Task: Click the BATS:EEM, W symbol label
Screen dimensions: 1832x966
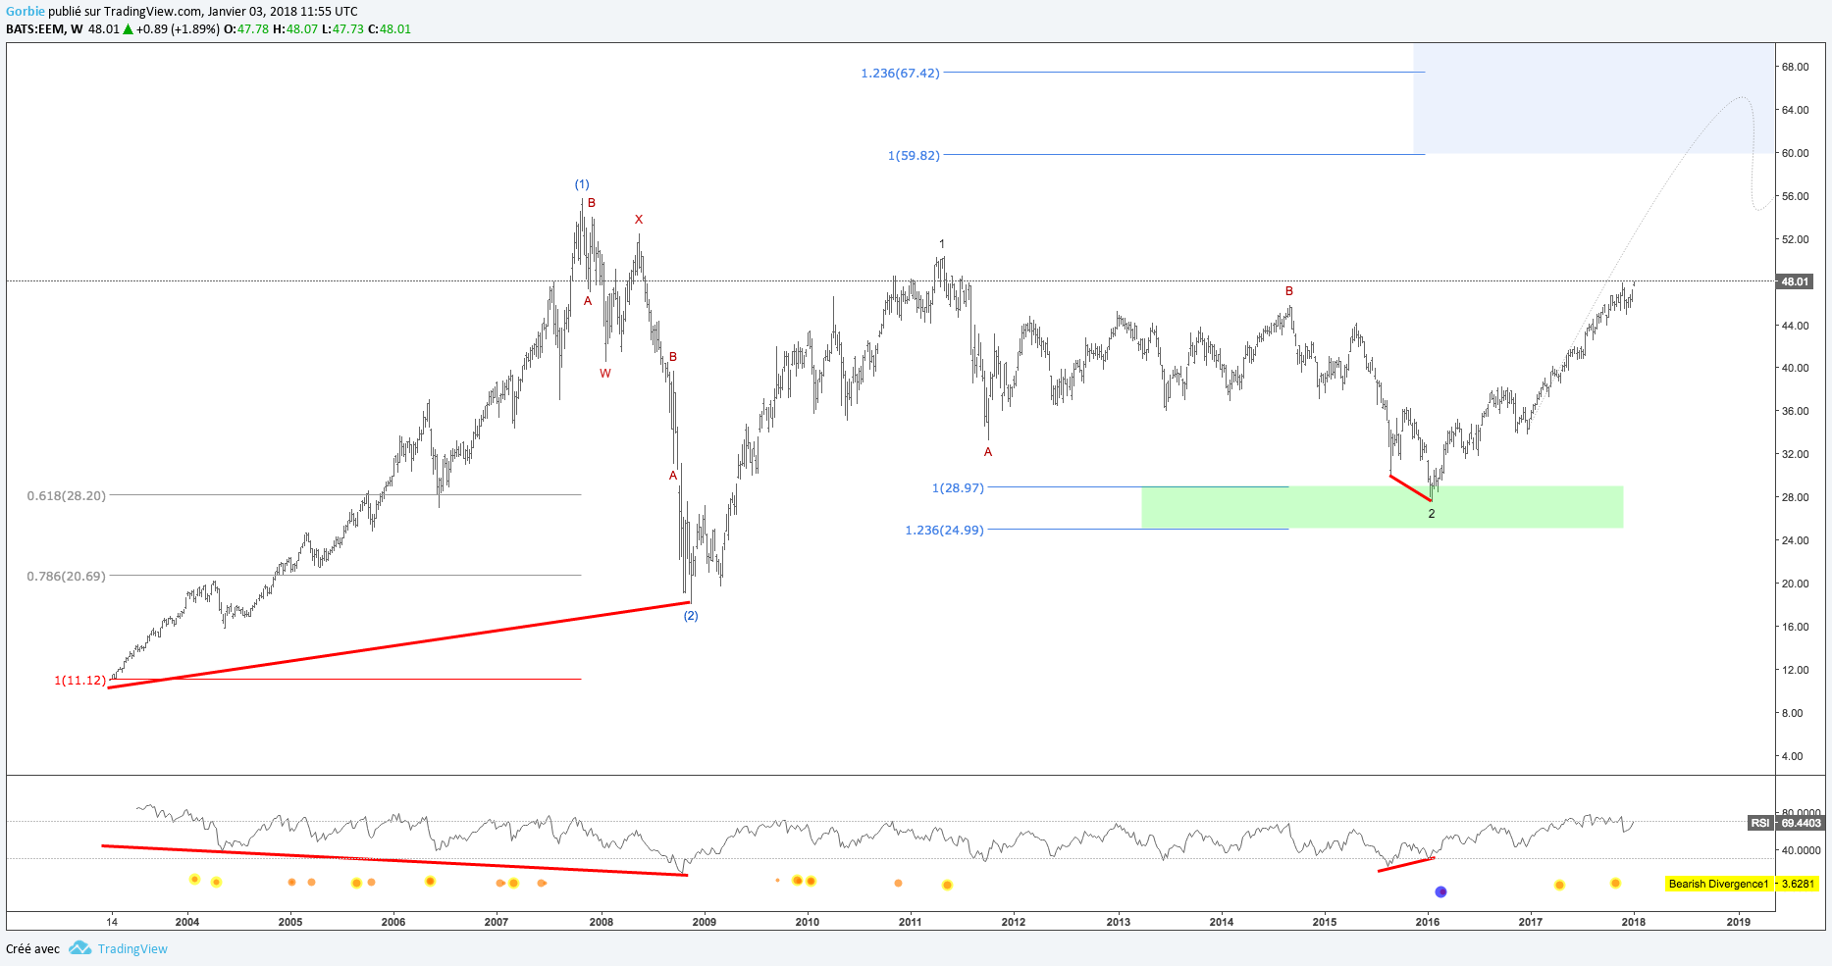Action: pos(44,29)
